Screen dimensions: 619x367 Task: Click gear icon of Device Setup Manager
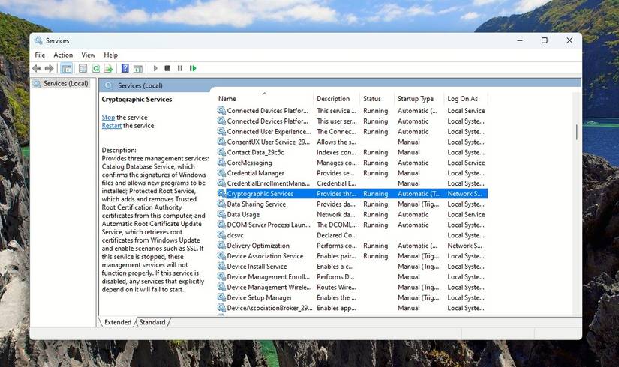(221, 297)
